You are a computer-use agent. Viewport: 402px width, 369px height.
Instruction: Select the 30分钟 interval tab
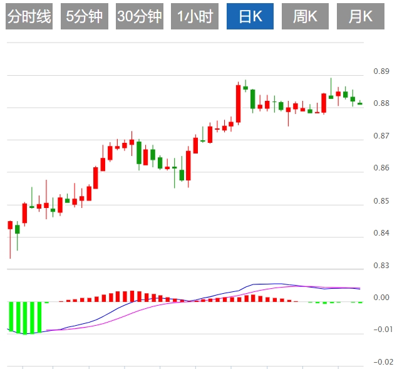coord(140,16)
